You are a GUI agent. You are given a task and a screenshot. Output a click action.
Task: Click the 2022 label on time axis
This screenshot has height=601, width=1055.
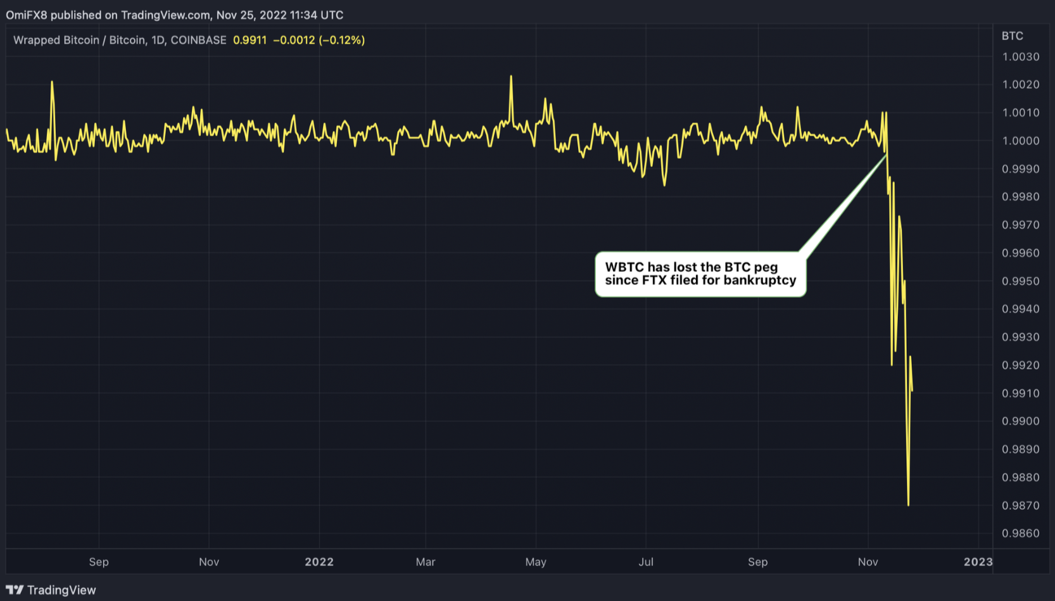pos(319,562)
